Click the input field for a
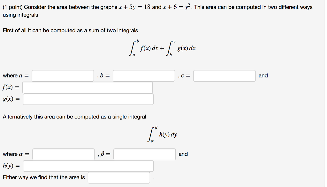This screenshot has height=187, width=327. [x=63, y=76]
